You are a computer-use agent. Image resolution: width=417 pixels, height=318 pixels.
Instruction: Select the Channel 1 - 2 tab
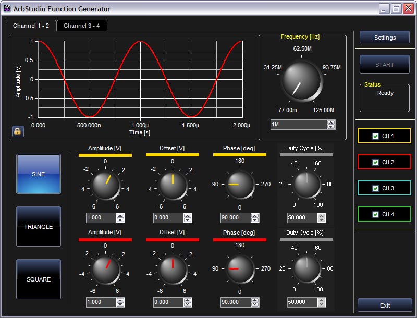click(x=31, y=26)
